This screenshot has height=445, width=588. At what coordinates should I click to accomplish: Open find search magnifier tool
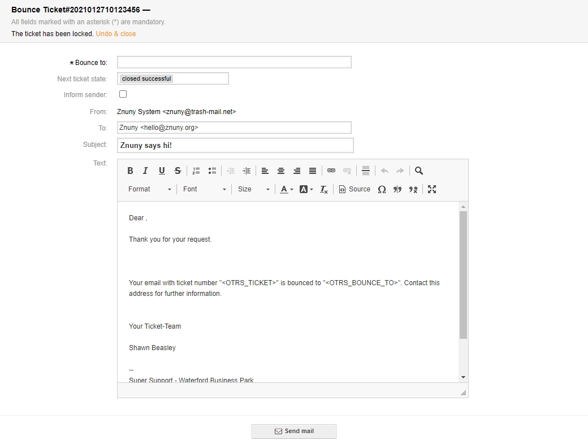[x=419, y=171]
